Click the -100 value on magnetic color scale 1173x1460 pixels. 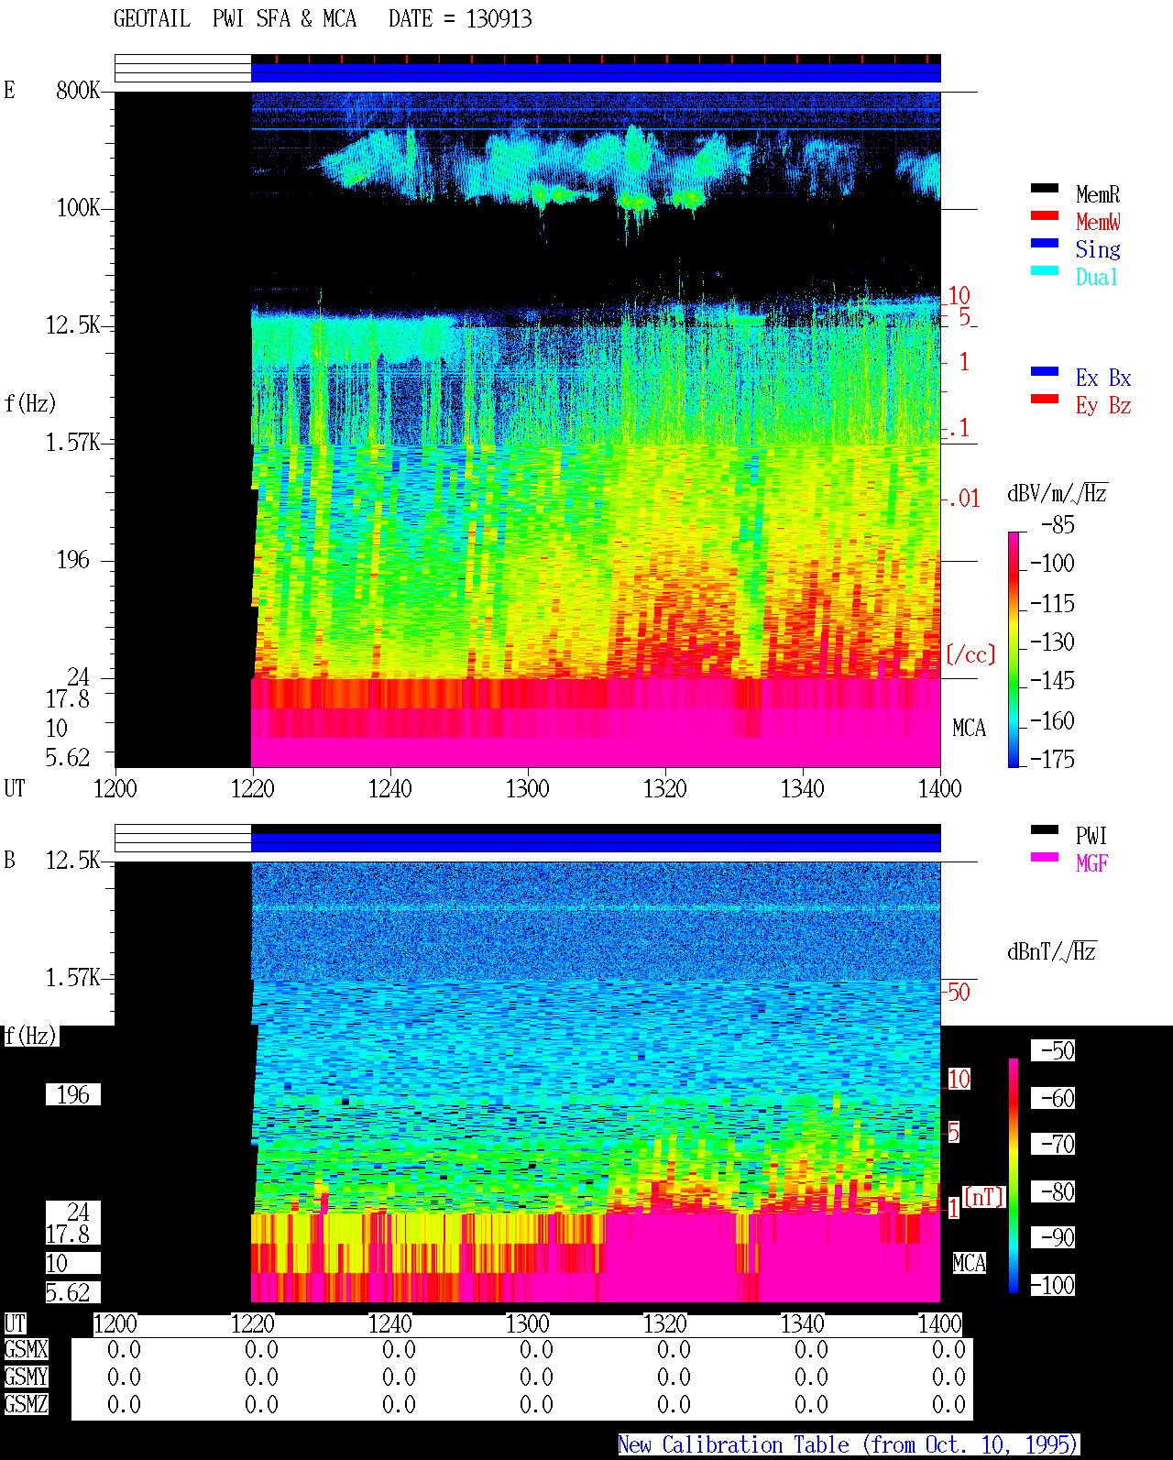coord(1052,1285)
